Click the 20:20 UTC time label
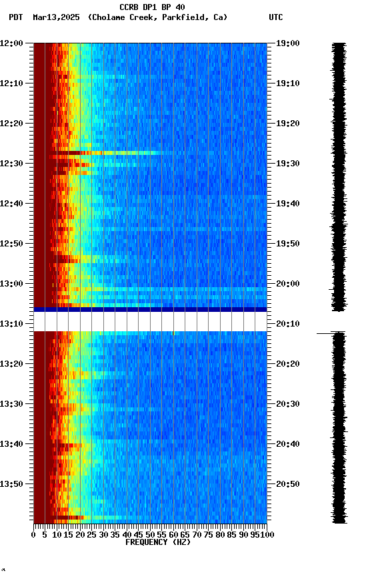368x577 pixels. pyautogui.click(x=288, y=364)
